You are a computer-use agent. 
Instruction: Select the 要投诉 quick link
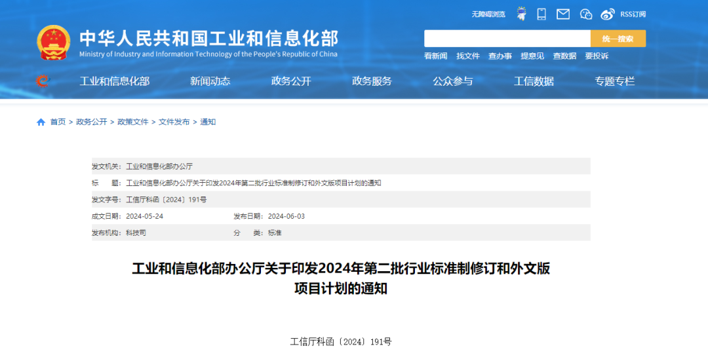[x=597, y=56]
